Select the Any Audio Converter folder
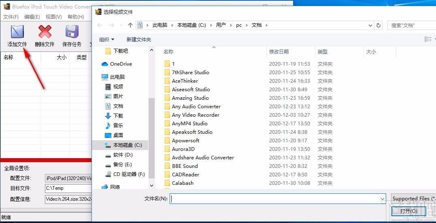Viewport: 436px width, 223px height. pyautogui.click(x=192, y=107)
